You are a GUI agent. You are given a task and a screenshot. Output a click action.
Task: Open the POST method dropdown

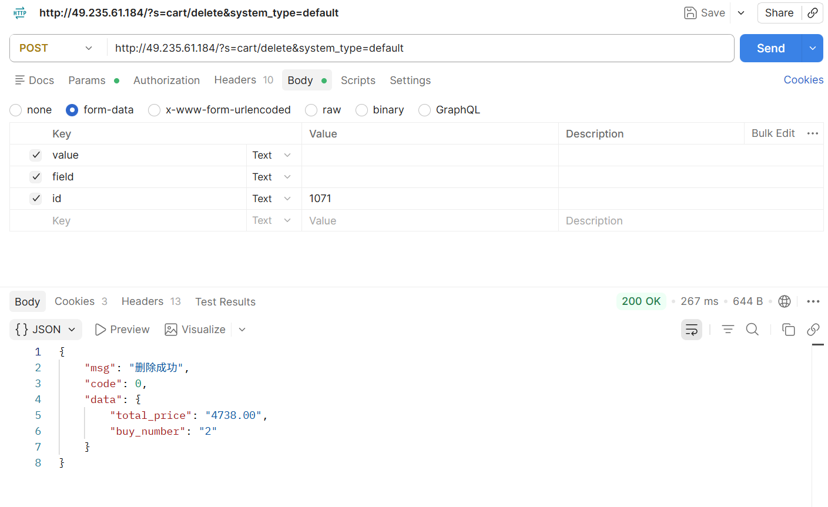(x=57, y=48)
